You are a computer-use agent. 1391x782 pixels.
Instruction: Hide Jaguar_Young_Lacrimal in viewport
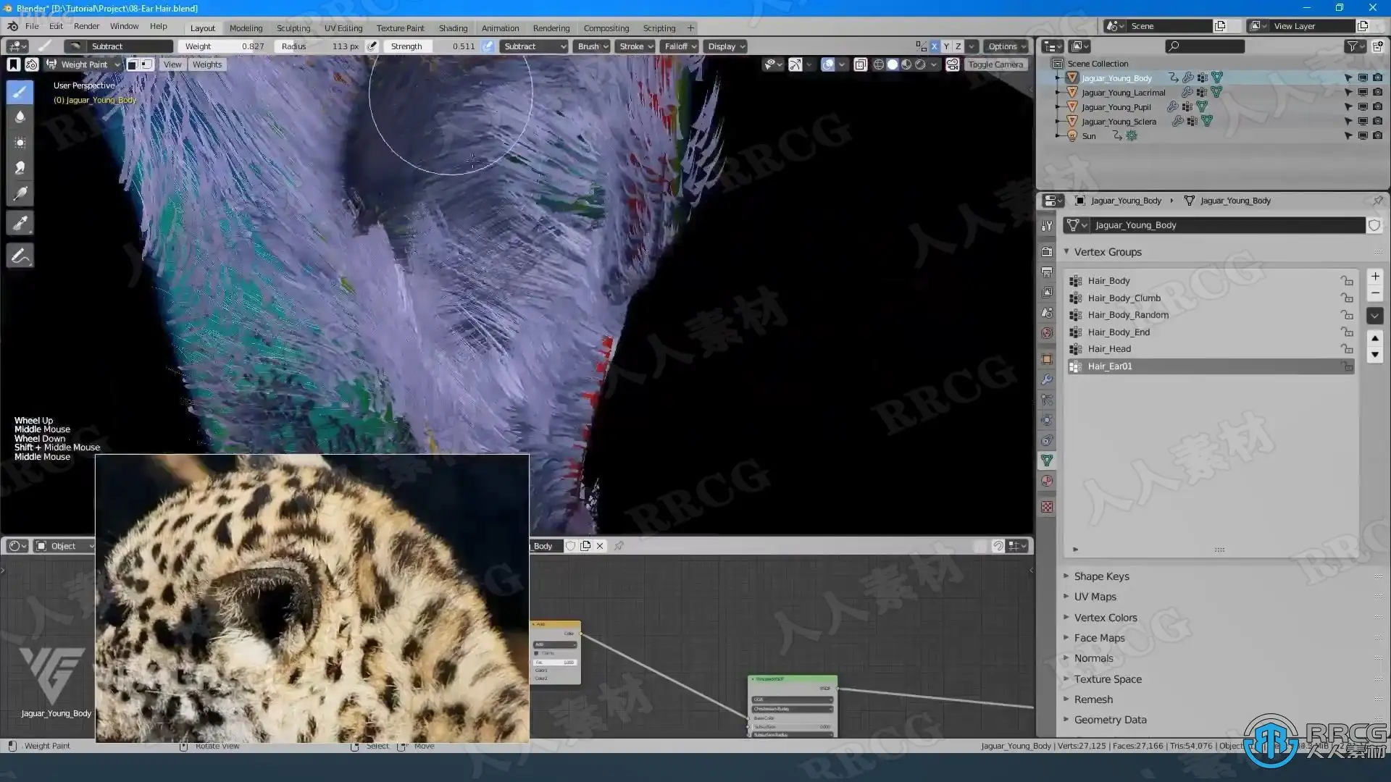[1363, 93]
